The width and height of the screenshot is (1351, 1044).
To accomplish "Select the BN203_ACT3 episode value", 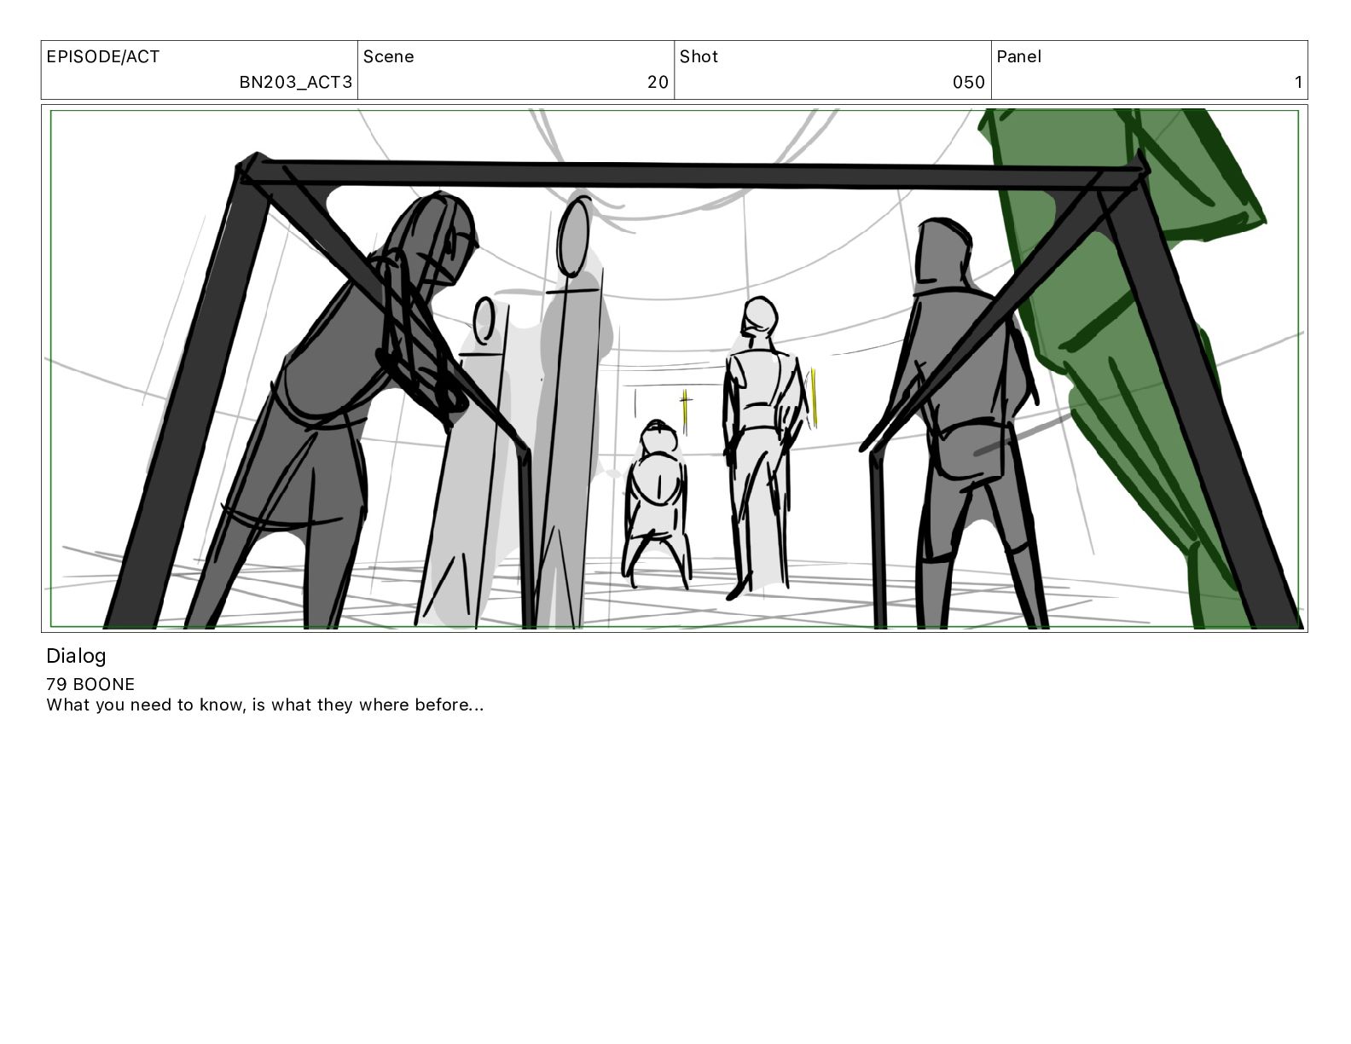I will 295,83.
